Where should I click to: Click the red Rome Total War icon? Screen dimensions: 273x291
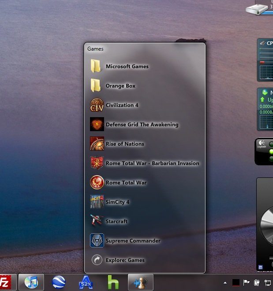tap(97, 182)
